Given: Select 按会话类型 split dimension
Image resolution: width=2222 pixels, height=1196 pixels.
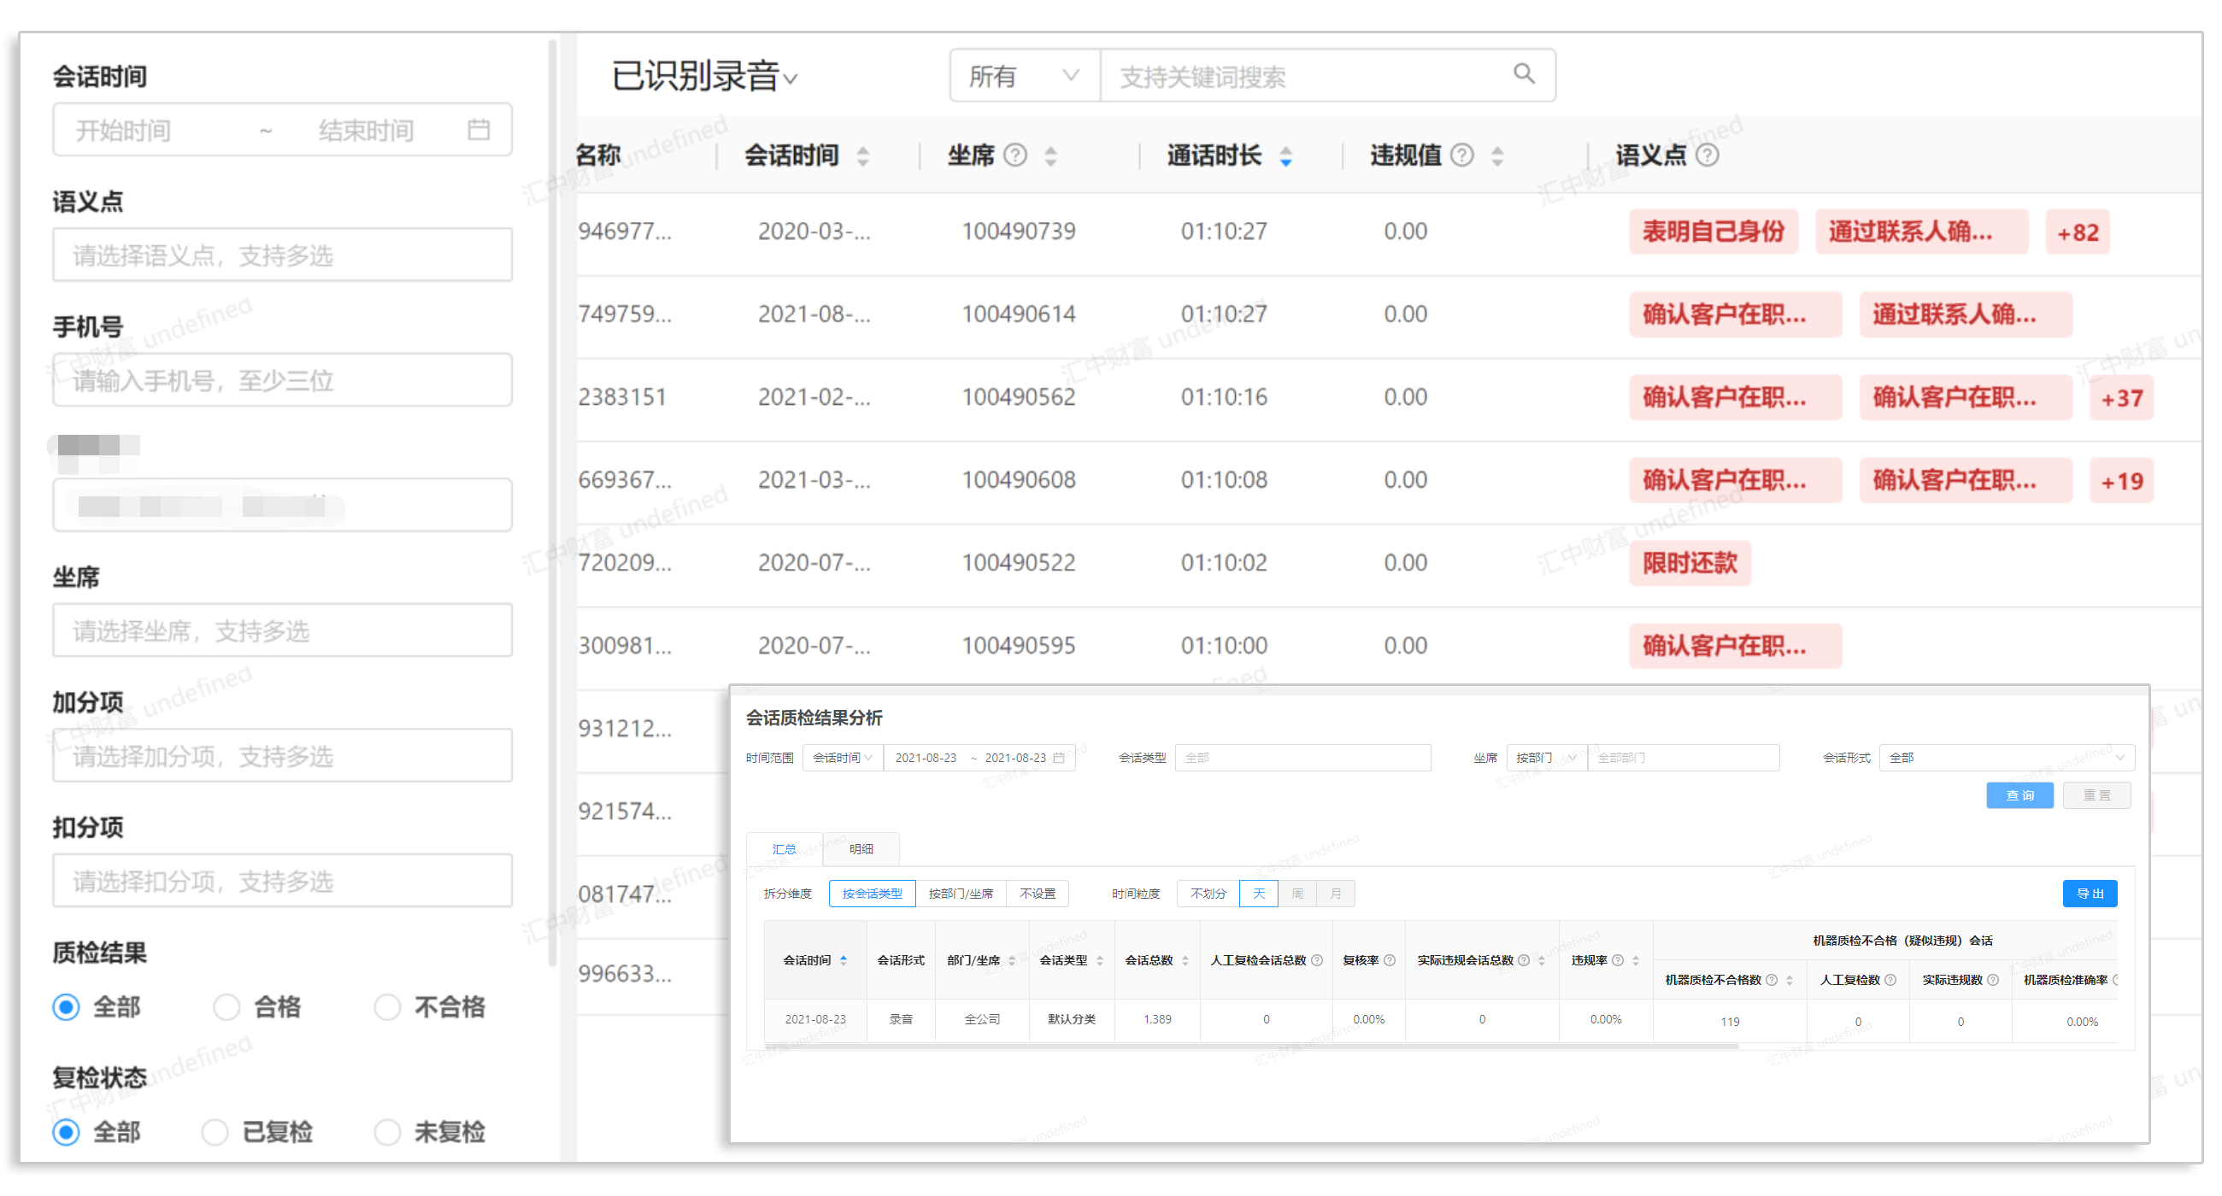Looking at the screenshot, I should (872, 894).
